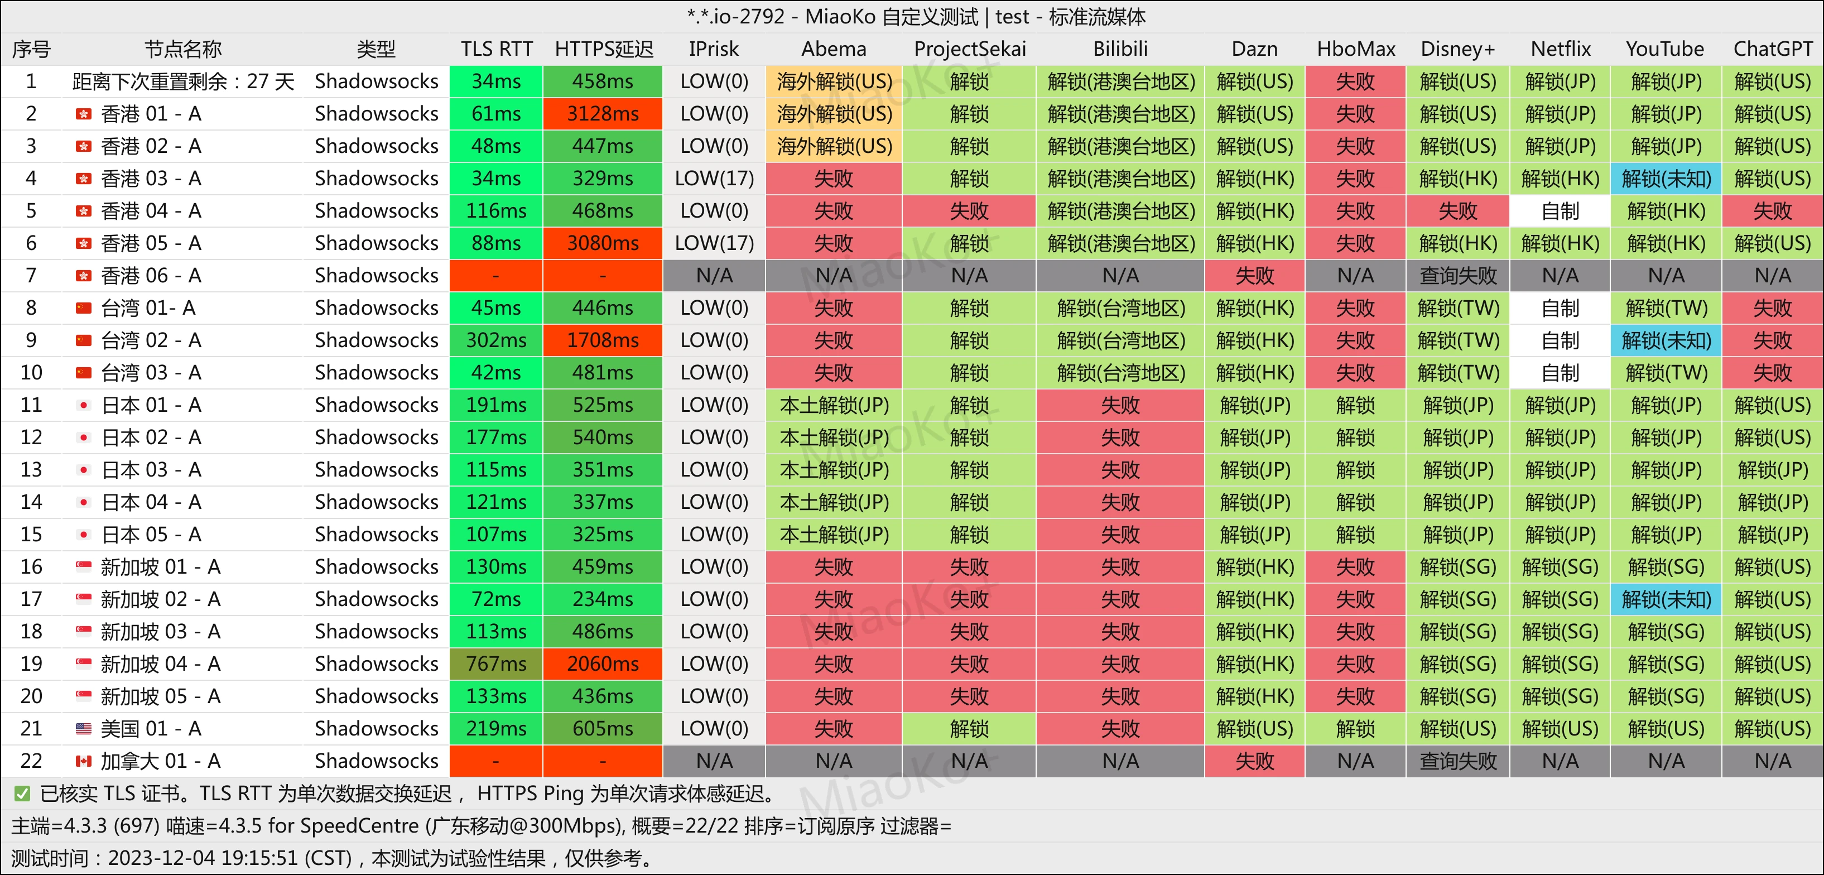The height and width of the screenshot is (875, 1824).
Task: Click the Japan flag beside 日本 05 - A
Action: 84,535
